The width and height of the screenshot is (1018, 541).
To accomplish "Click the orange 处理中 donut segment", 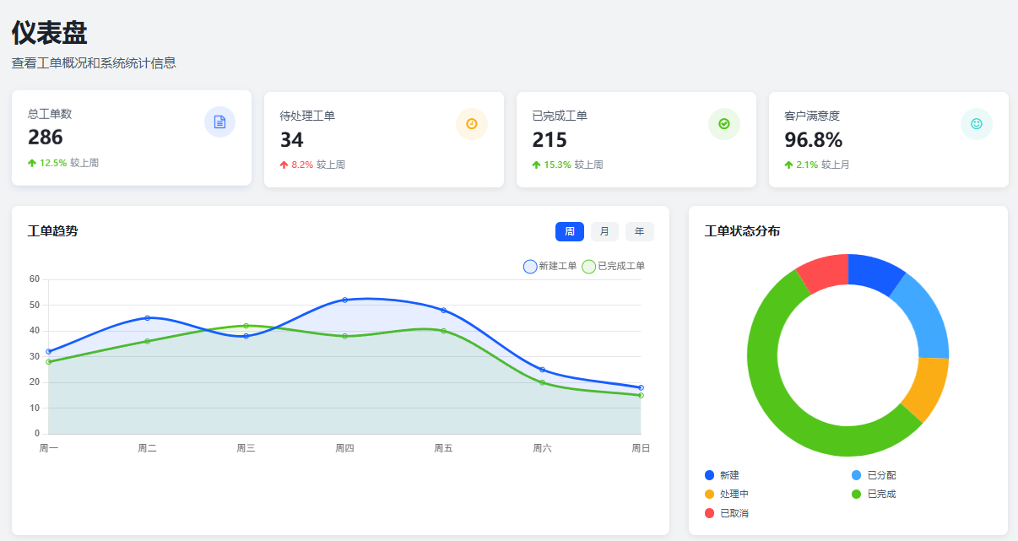I will coord(927,387).
